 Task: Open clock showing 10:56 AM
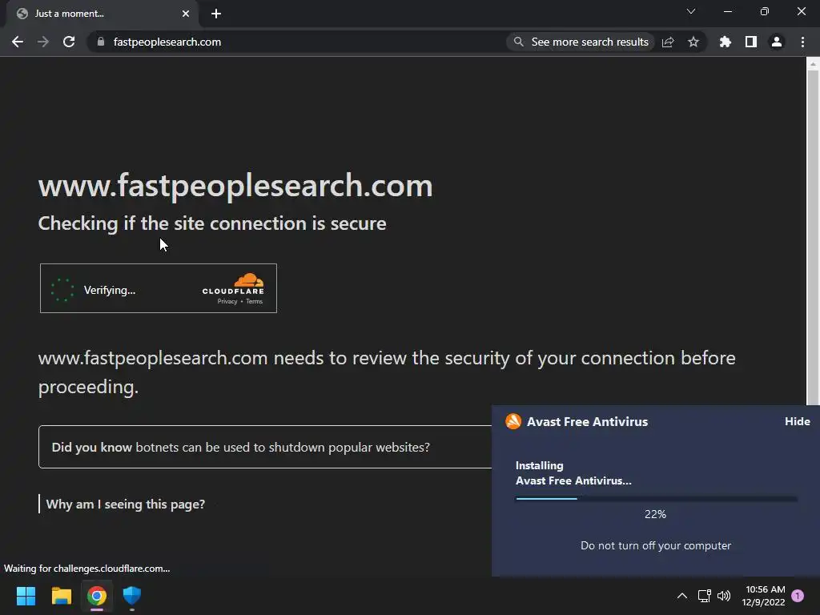point(763,596)
